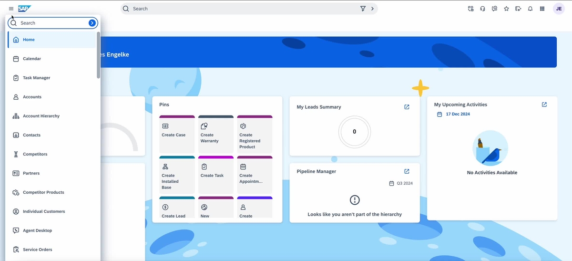Open the notifications bell
572x261 pixels.
[x=530, y=9]
